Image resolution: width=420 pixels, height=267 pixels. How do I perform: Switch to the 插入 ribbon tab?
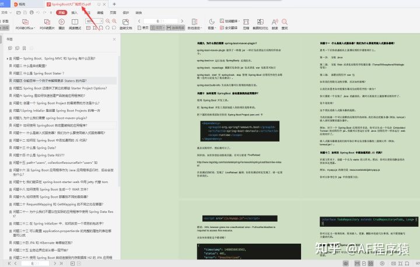coord(74,13)
